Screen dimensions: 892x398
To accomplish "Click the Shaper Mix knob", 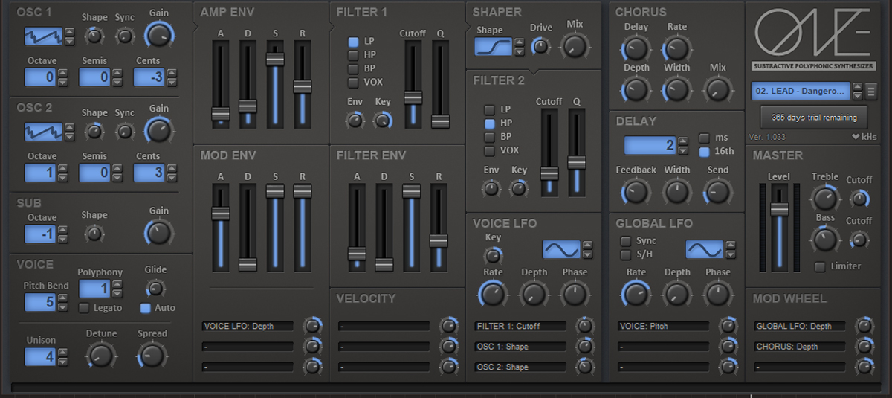I will coord(574,46).
